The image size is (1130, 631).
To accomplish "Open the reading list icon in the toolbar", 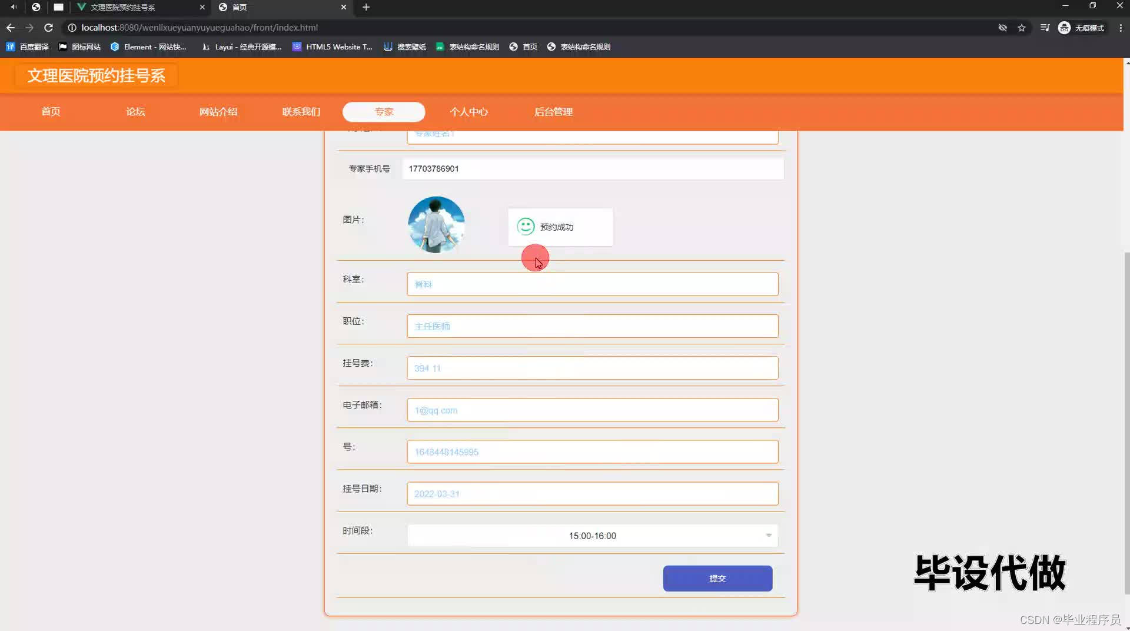I will point(1045,28).
